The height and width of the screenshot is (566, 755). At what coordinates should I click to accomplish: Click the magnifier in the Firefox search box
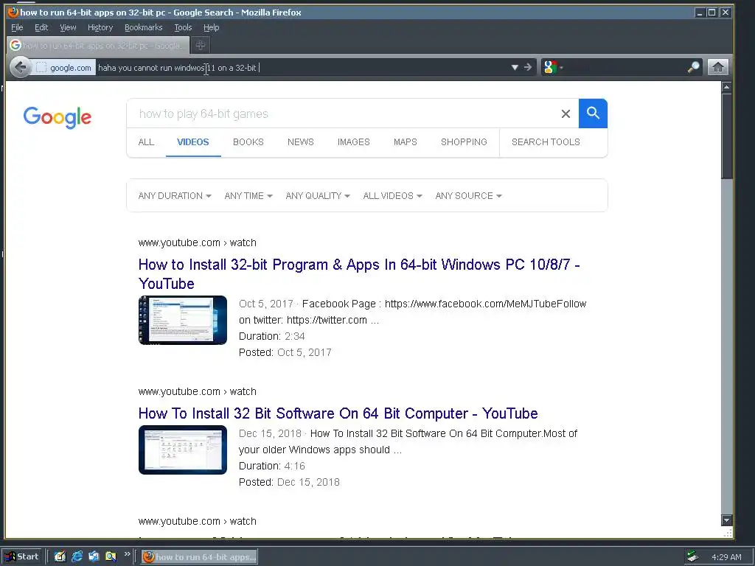click(693, 67)
